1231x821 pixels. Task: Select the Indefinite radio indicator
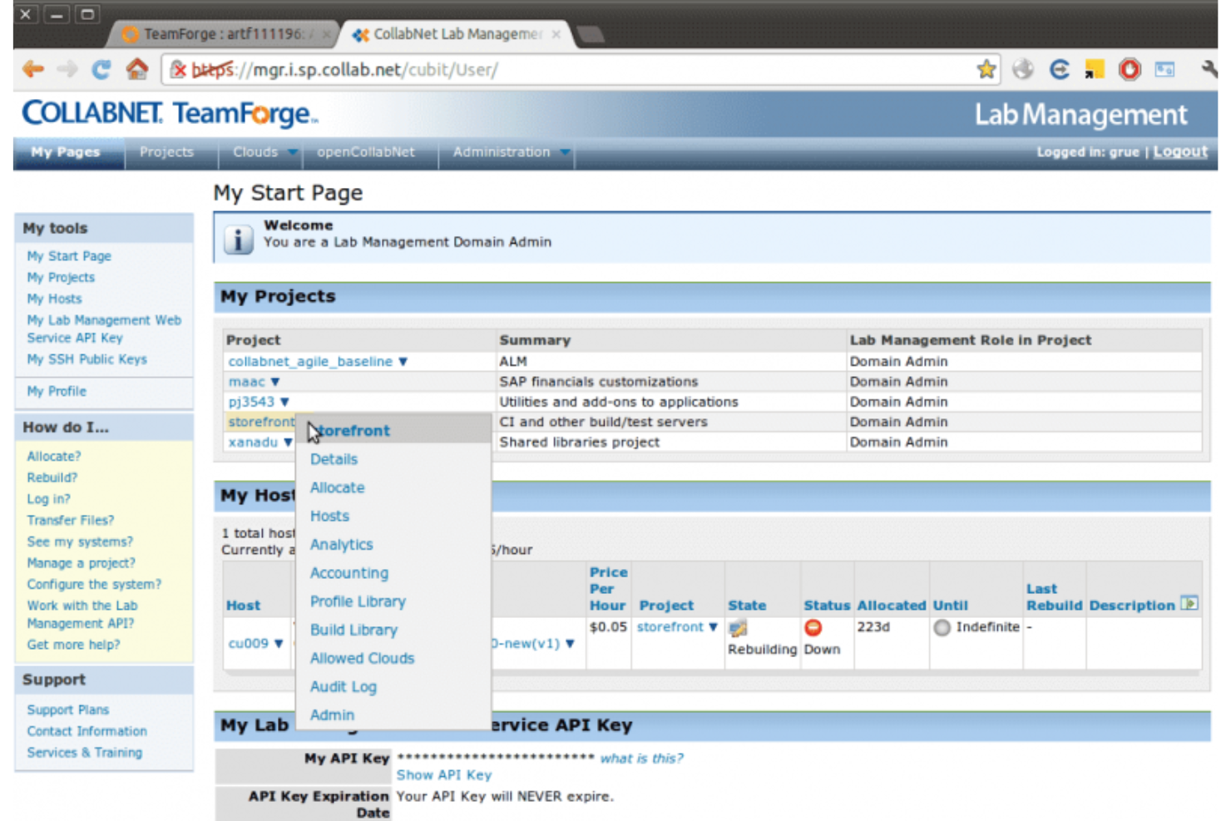(942, 628)
